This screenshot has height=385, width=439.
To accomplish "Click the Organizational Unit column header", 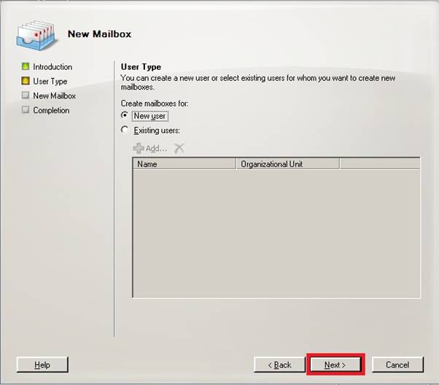I will click(x=288, y=164).
